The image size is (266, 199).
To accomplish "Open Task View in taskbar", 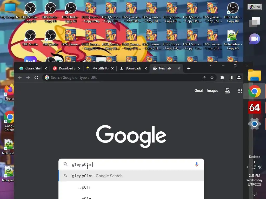I will coord(255,22).
